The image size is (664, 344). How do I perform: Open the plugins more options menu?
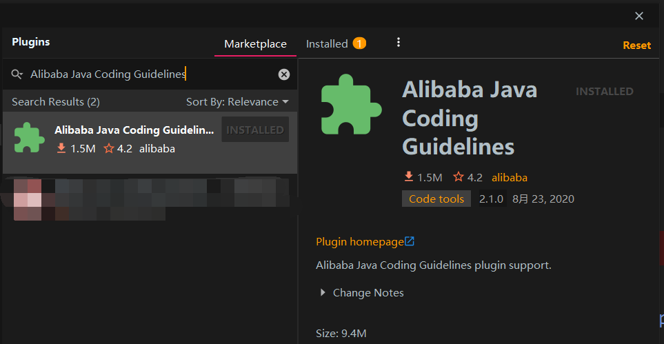pos(398,42)
